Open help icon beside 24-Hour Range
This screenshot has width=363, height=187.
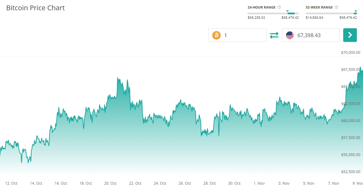point(279,7)
